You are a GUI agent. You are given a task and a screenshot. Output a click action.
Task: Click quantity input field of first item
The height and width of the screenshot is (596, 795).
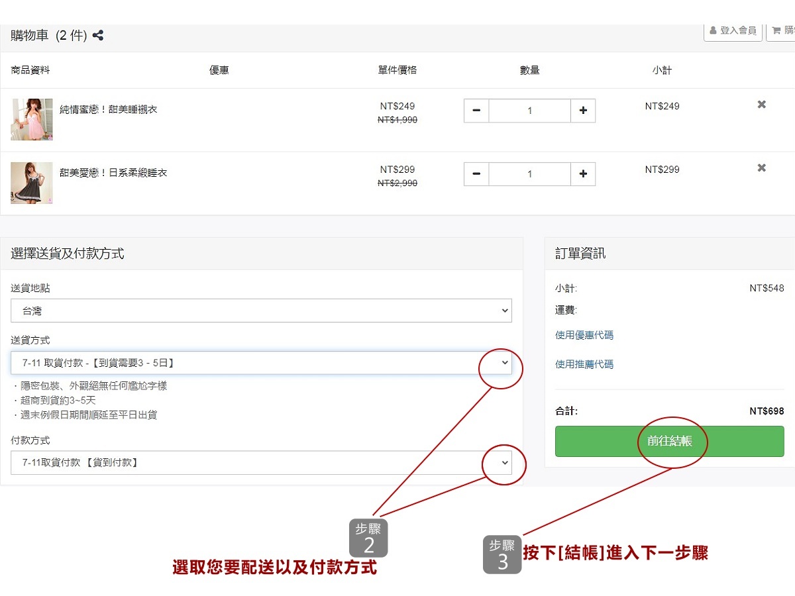529,111
